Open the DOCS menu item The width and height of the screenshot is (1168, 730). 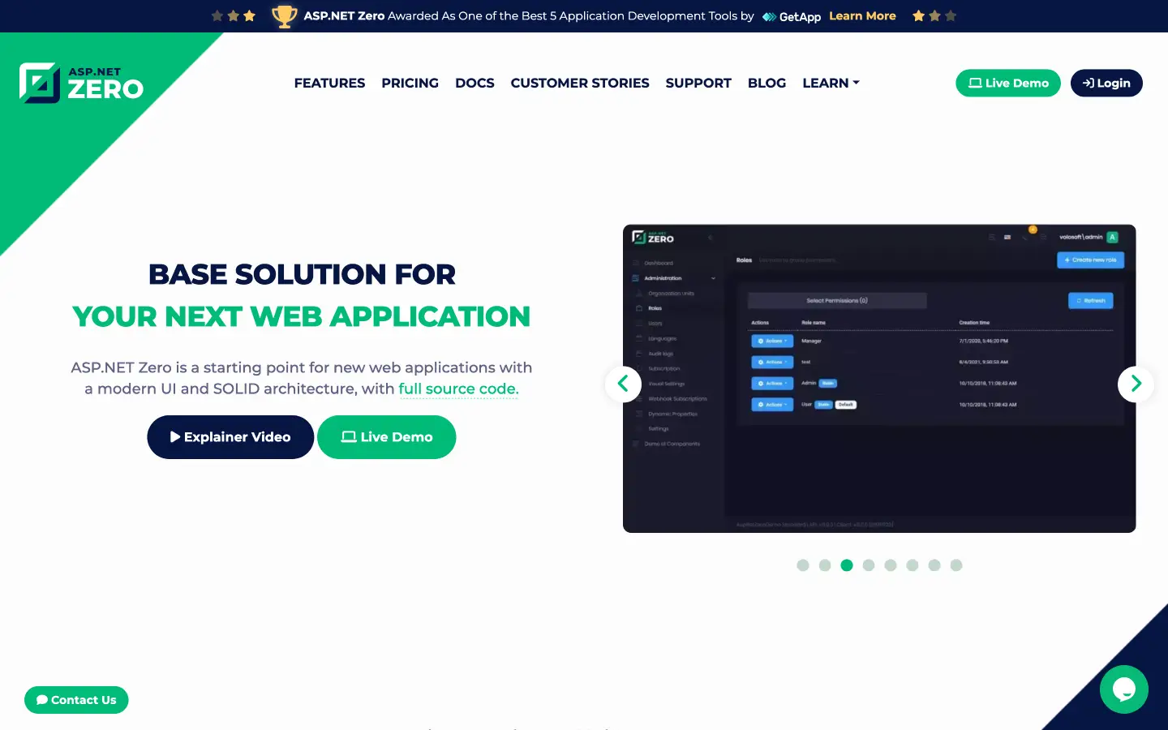[x=474, y=83]
